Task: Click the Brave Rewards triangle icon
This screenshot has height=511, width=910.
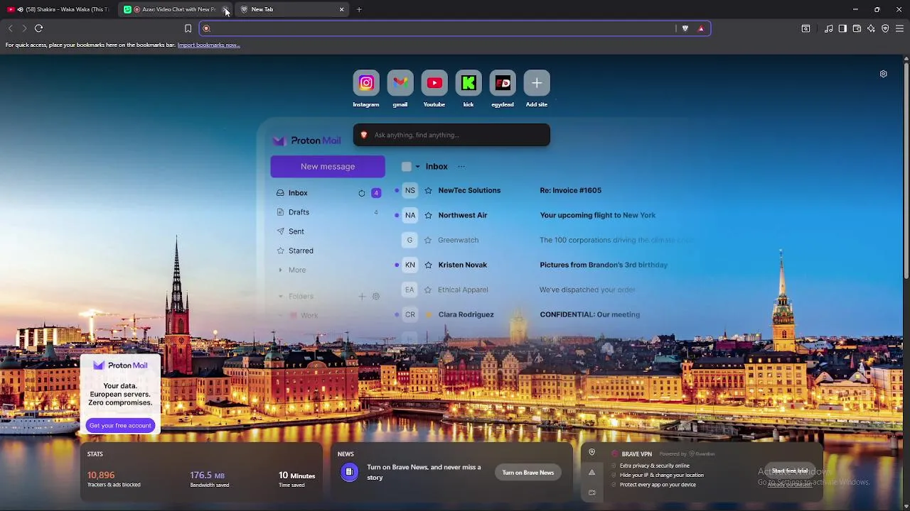Action: [x=701, y=28]
